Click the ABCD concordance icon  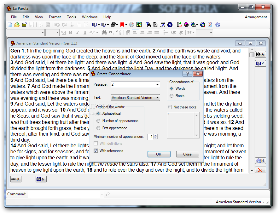(x=163, y=25)
